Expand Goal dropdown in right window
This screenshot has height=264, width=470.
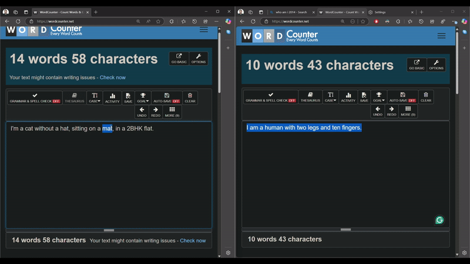point(378,97)
